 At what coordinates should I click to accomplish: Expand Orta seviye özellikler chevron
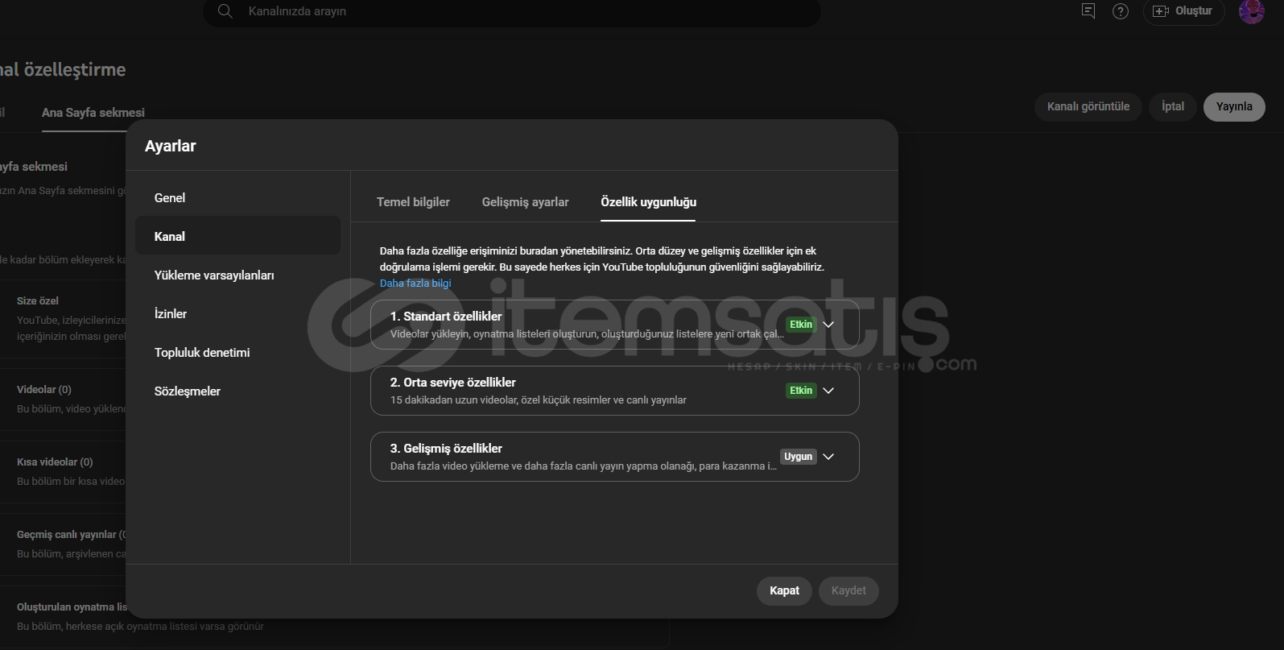828,391
